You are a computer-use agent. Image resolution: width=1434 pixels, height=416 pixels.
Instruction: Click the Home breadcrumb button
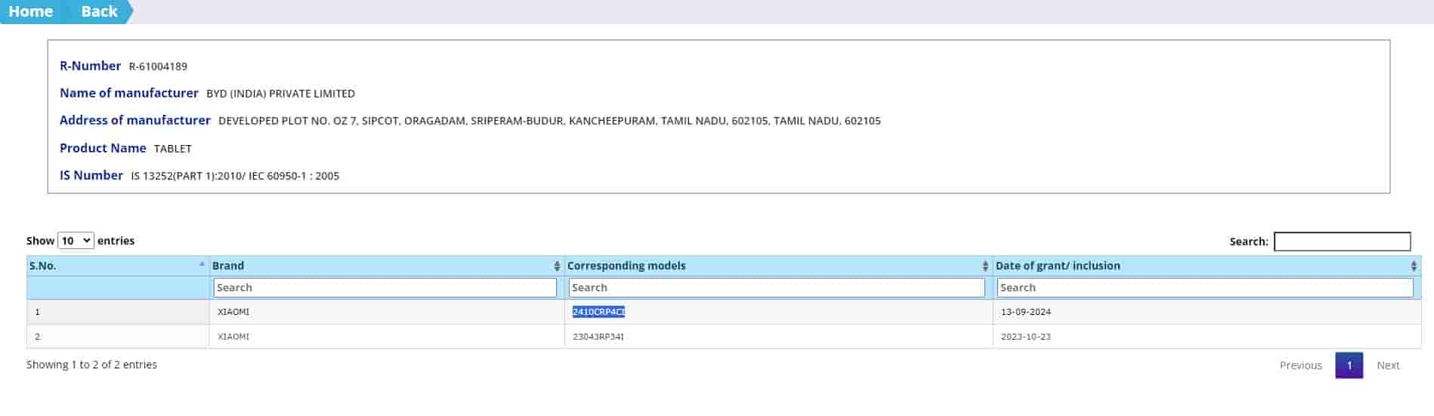[x=31, y=11]
